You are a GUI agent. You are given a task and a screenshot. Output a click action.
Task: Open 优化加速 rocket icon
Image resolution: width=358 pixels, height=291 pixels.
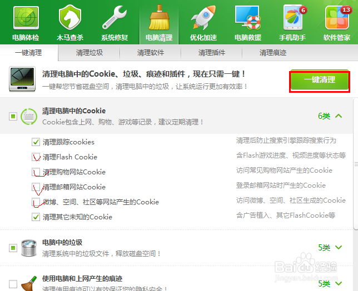click(203, 18)
